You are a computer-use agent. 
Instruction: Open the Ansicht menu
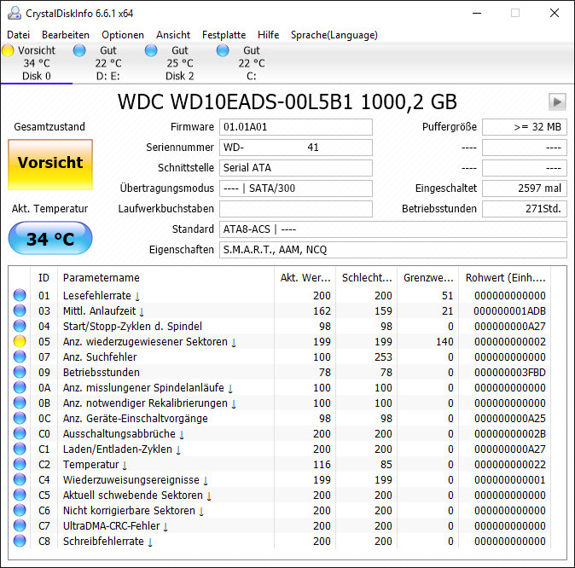point(173,35)
